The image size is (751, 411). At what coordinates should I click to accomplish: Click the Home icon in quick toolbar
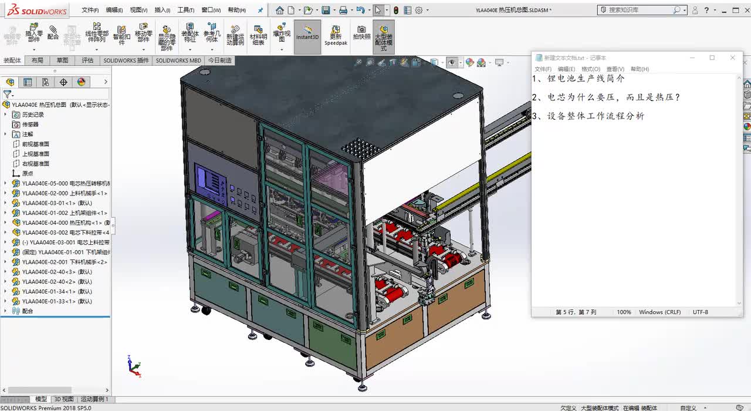280,10
